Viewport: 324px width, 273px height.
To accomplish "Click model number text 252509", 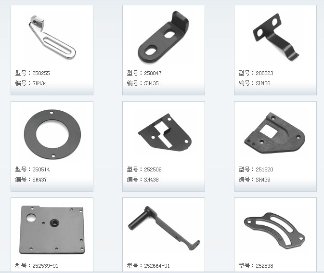I will 153,169.
